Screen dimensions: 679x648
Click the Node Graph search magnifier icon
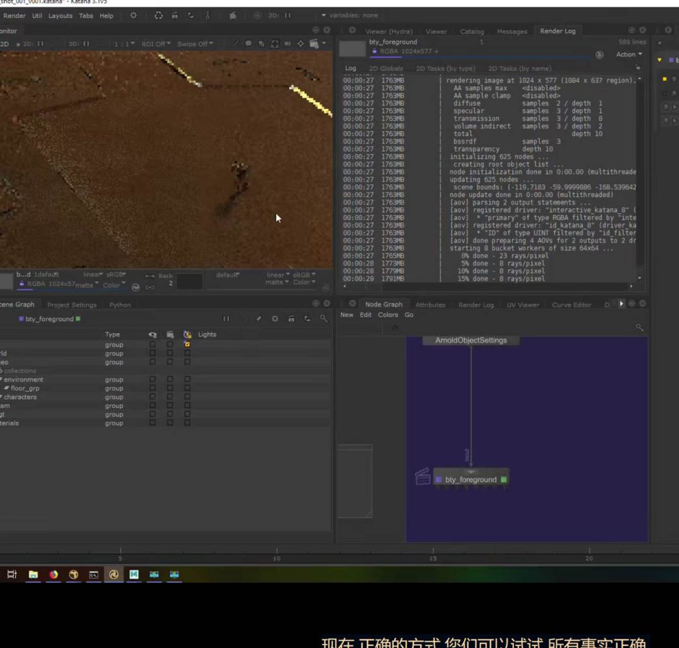(x=639, y=328)
